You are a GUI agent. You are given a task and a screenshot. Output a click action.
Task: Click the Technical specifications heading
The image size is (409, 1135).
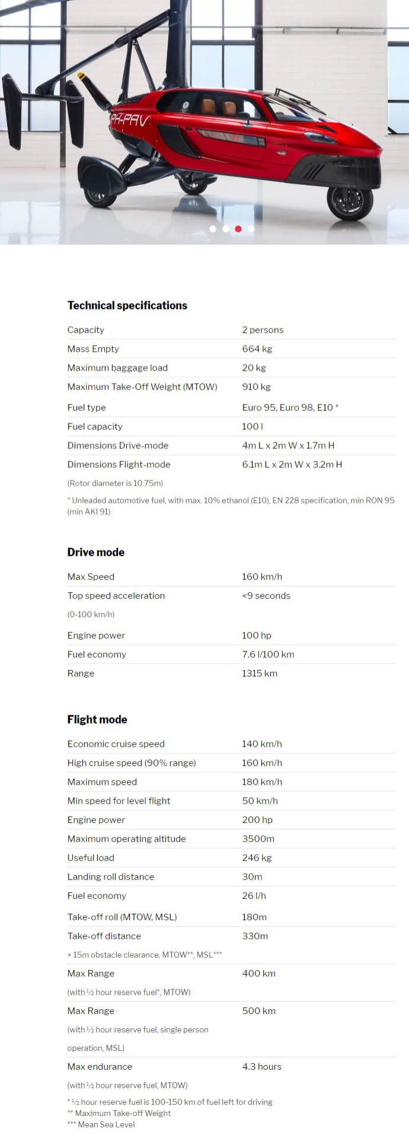127,305
